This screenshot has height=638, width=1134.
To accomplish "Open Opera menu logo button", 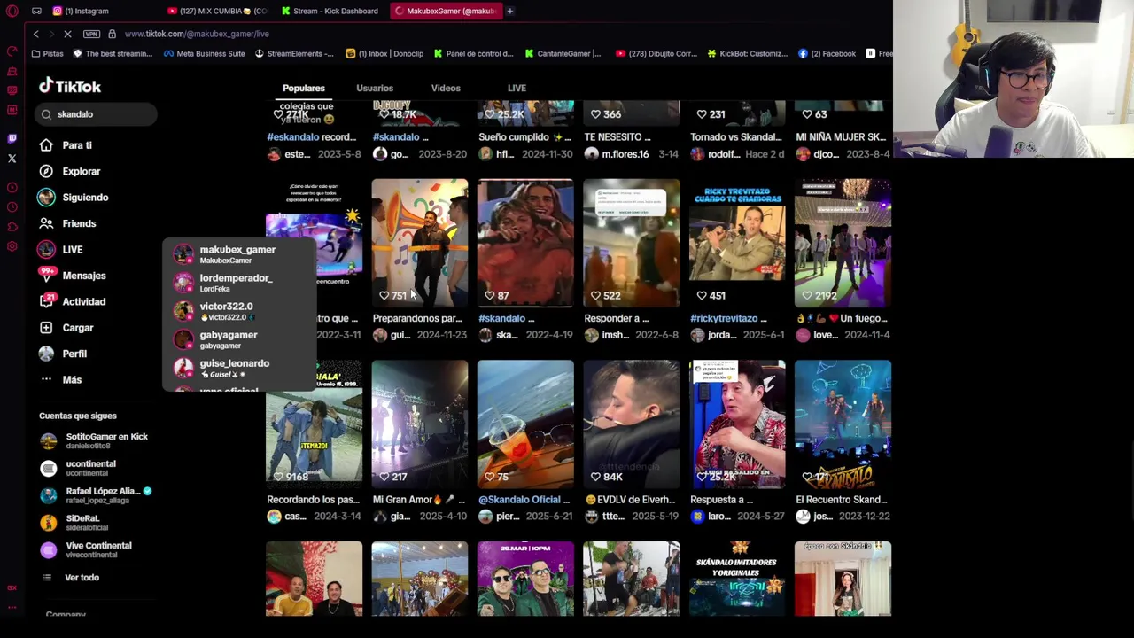I will click(12, 11).
